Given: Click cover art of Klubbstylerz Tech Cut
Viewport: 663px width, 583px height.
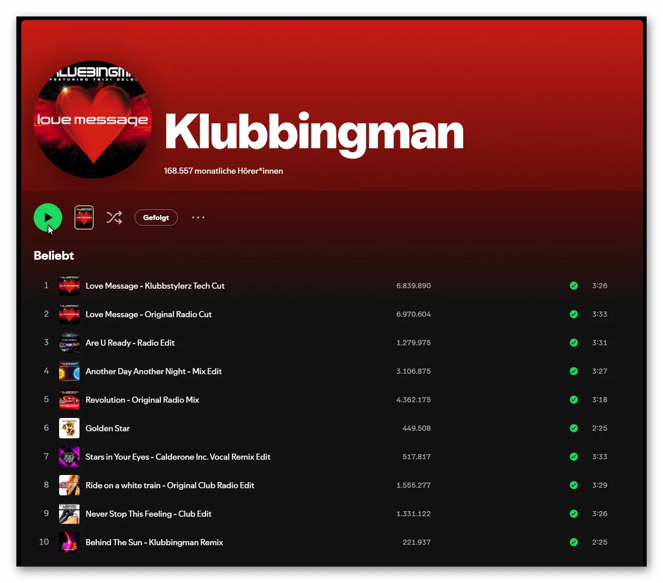Looking at the screenshot, I should pos(69,286).
